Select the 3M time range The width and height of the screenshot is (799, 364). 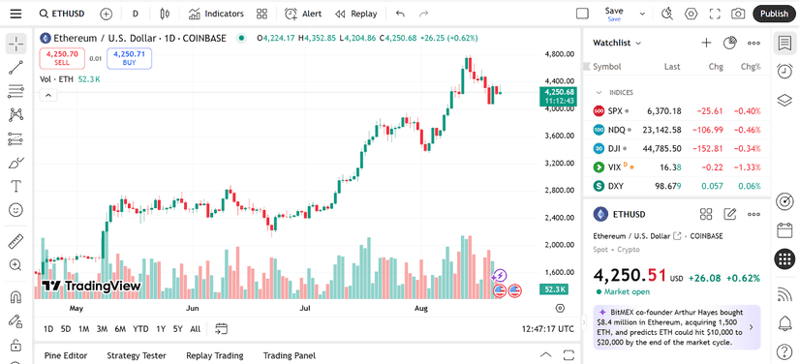[x=102, y=329]
